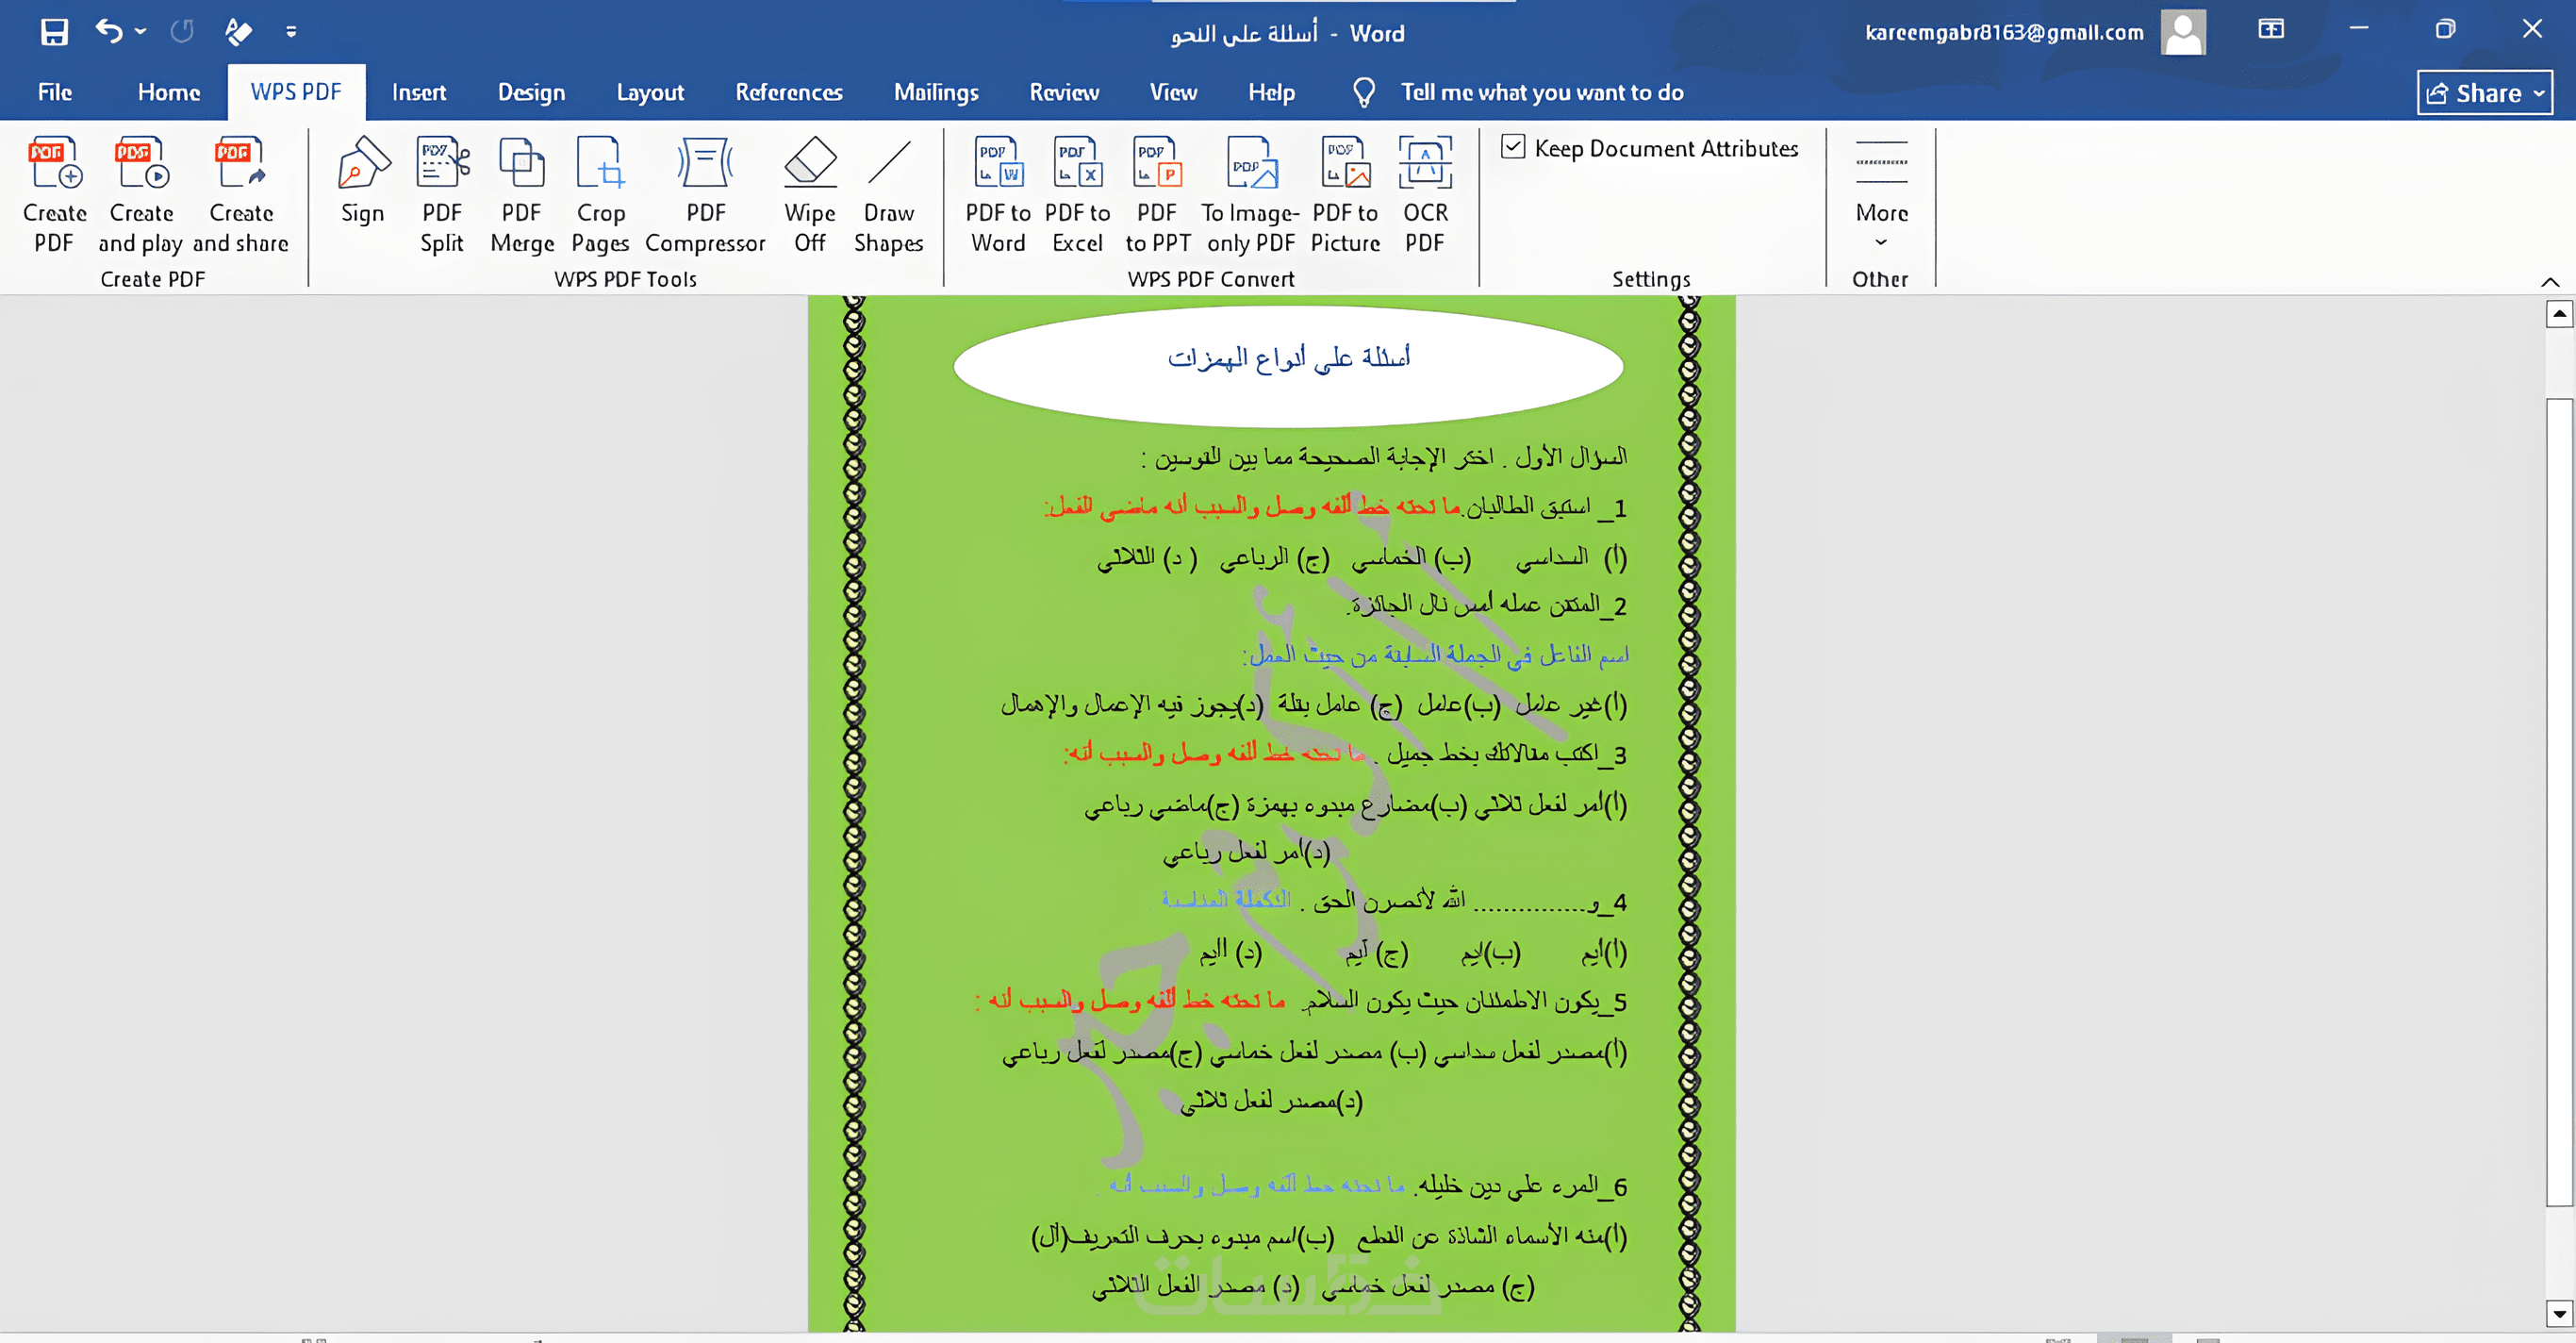Toggle Keep Document Attributes checkbox
The image size is (2576, 1343).
tap(1513, 148)
